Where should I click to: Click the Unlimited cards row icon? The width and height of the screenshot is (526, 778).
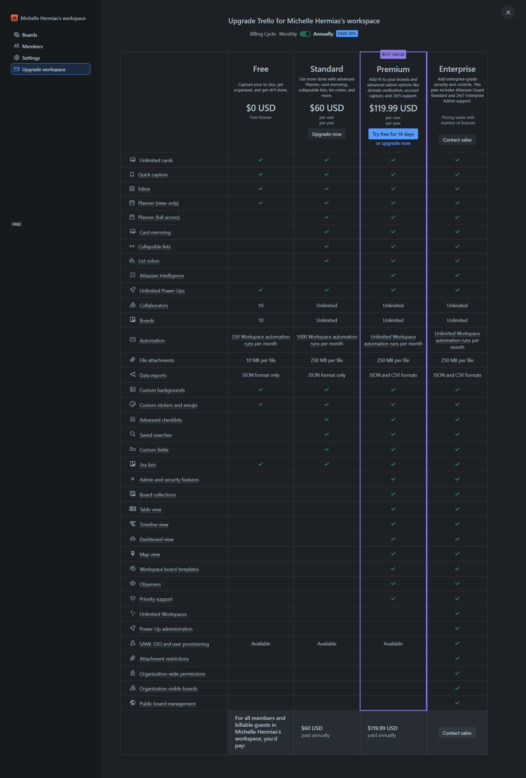point(133,160)
